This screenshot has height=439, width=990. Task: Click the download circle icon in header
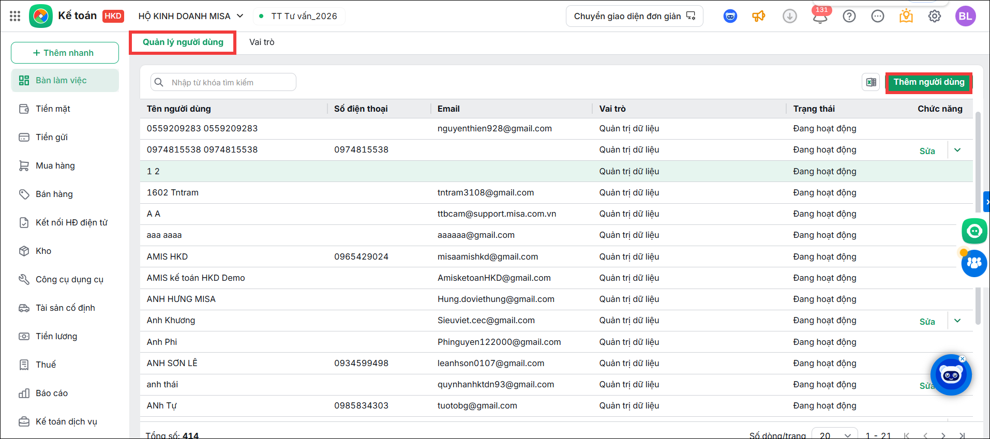(x=790, y=16)
